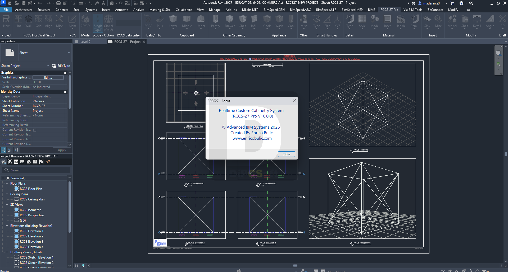Close the RCCS-27 - Project view tab
Image resolution: width=508 pixels, height=272 pixels.
pos(144,42)
